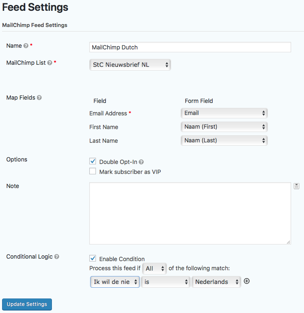Enable Mark subscriber as VIP checkbox
Screen dimensions: 304x313
coord(93,171)
